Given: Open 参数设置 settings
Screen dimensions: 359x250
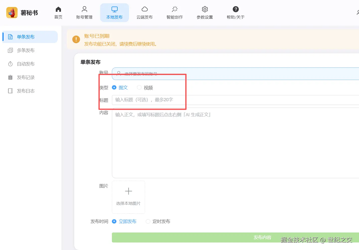Looking at the screenshot, I should [205, 12].
